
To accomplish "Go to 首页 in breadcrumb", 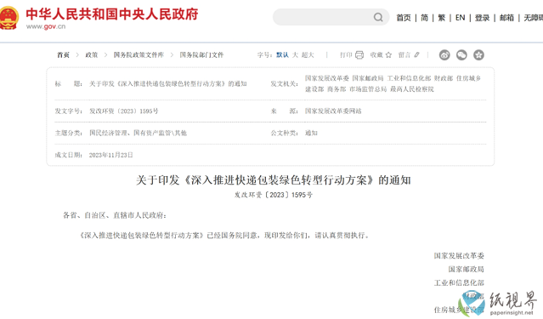I will tap(63, 54).
